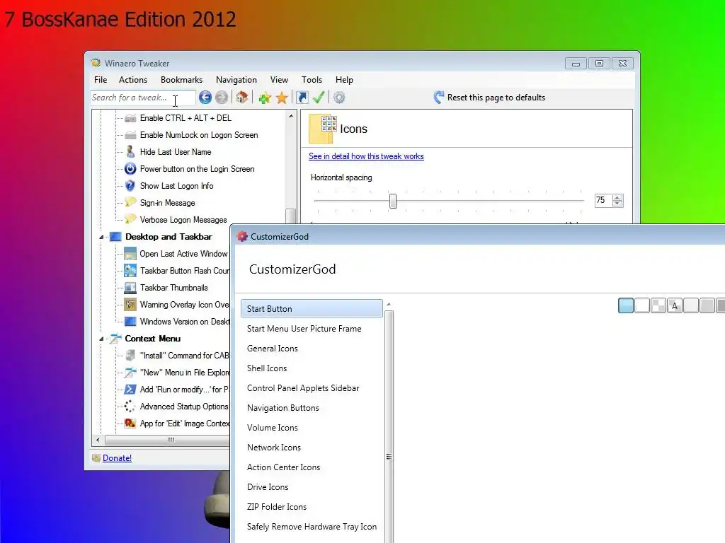Open the Actions menu

coord(132,80)
